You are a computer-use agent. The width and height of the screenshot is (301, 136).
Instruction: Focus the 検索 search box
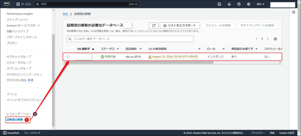(87, 4)
